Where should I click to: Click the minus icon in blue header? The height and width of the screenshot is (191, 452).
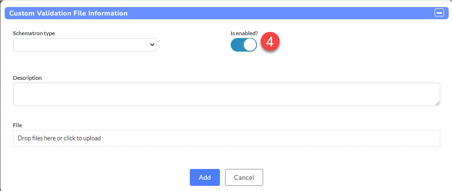click(439, 13)
